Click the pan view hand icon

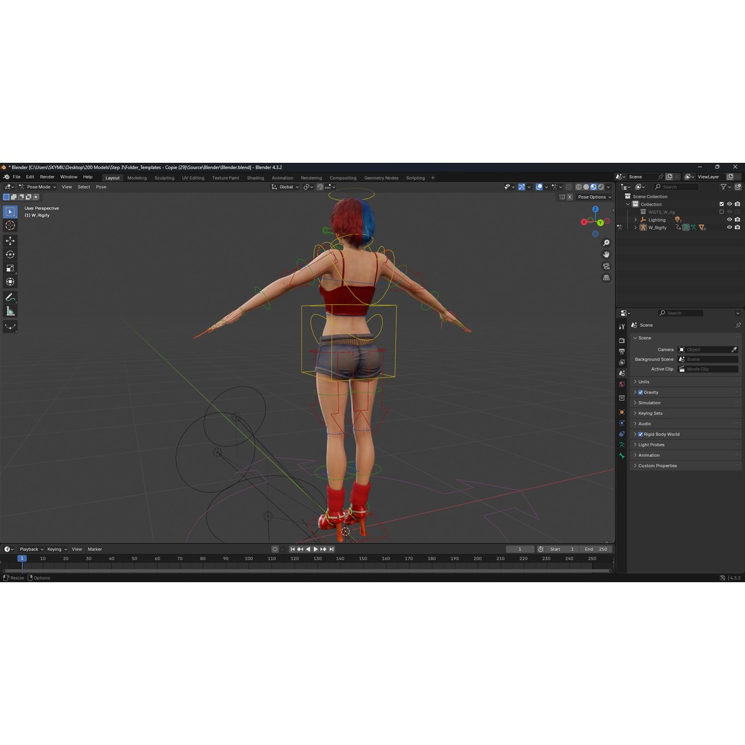(606, 255)
